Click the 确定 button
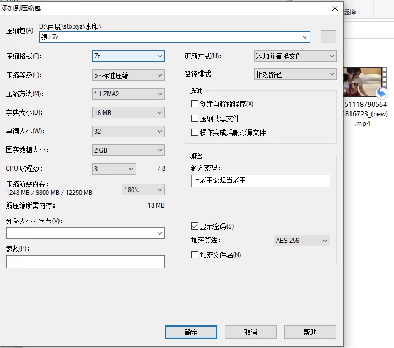This screenshot has width=394, height=348. pyautogui.click(x=191, y=332)
